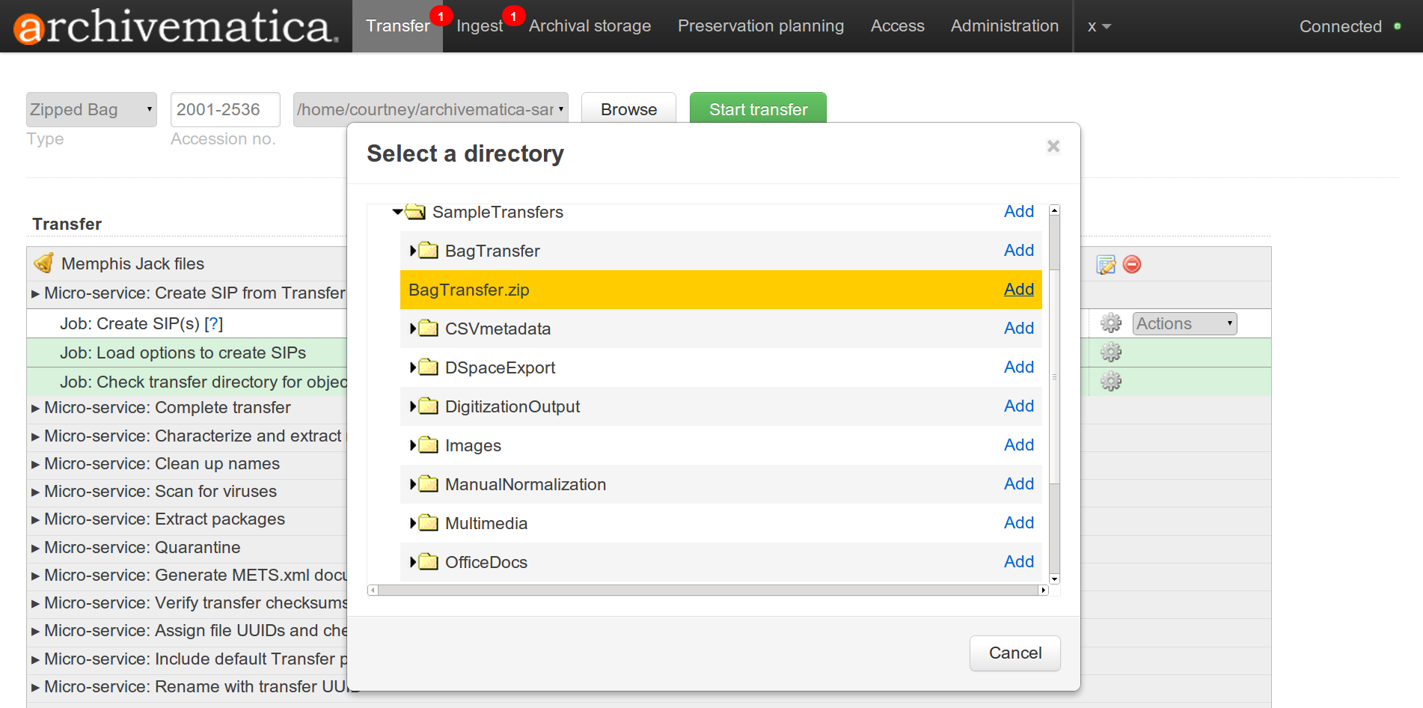This screenshot has height=708, width=1423.
Task: Open the Preservation planning tab
Action: pos(760,26)
